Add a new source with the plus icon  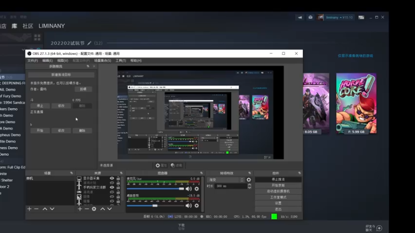pos(80,209)
